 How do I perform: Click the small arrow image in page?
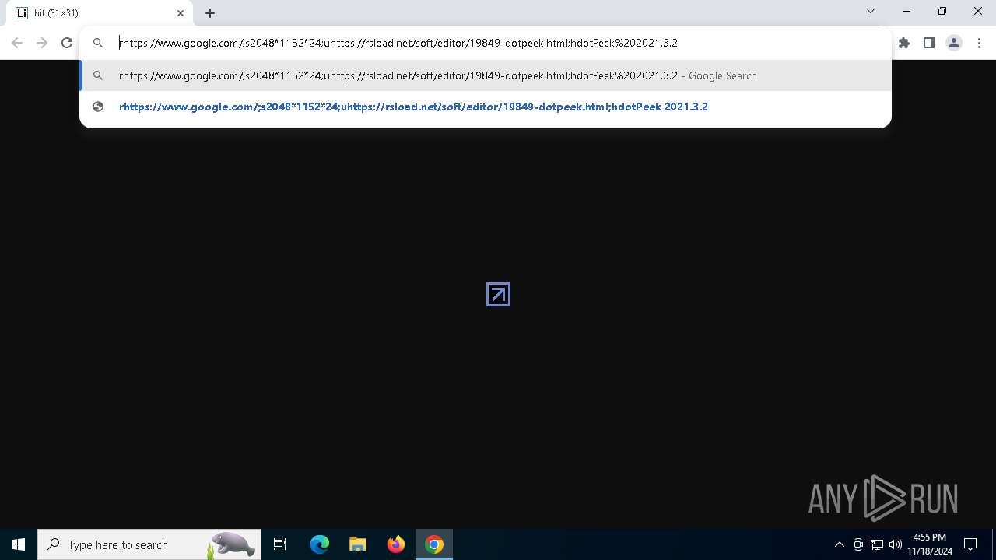coord(498,294)
